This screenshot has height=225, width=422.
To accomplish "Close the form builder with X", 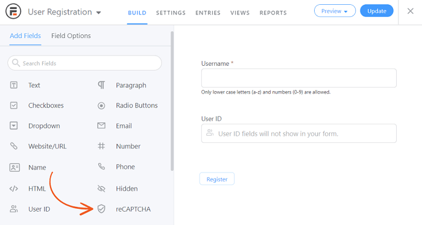I will pos(410,11).
